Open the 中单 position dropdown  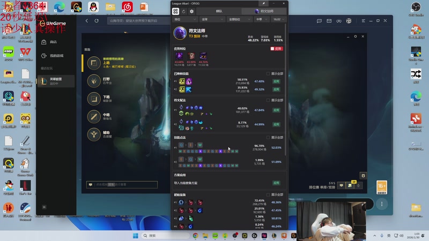click(x=262, y=19)
